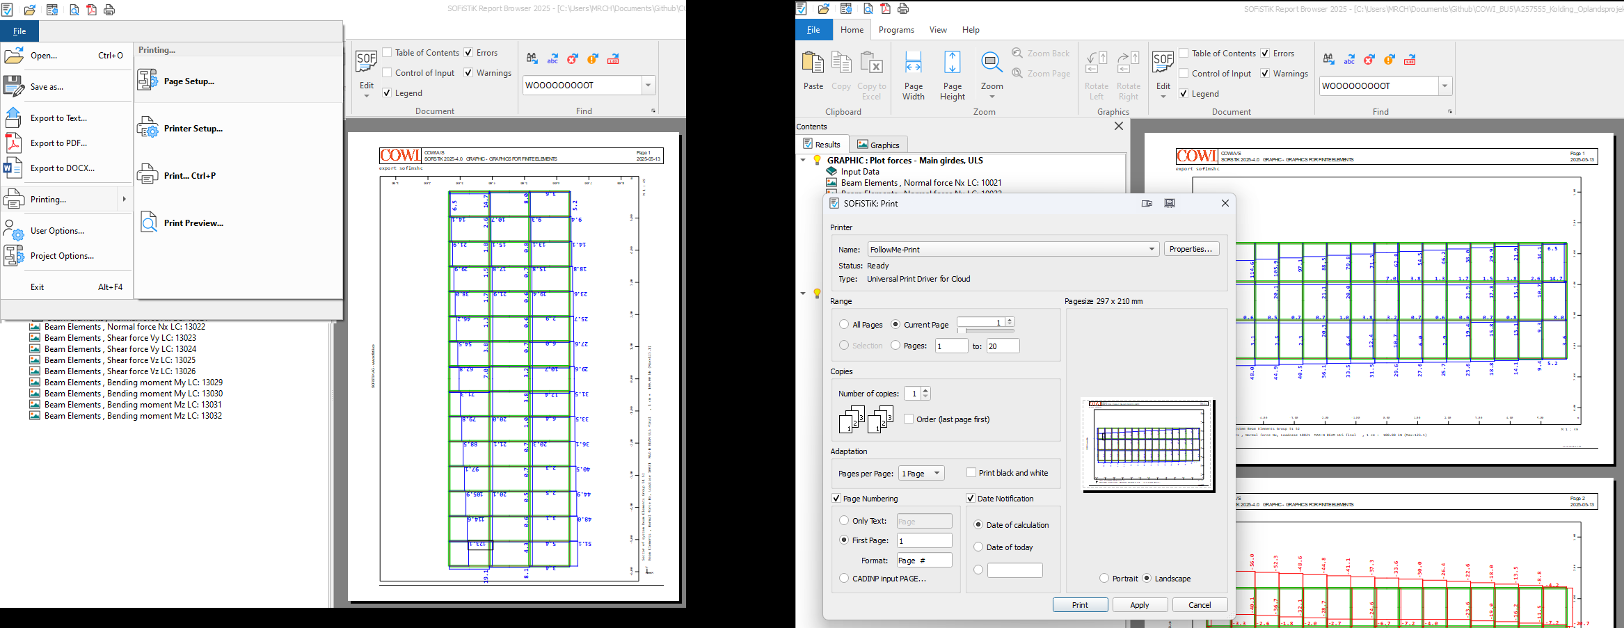Open the Edit dropdown arrow in the left window
This screenshot has width=1624, height=628.
[x=366, y=95]
